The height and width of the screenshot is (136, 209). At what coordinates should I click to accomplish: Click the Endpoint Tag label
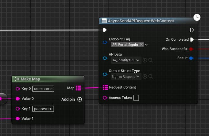tap(119, 39)
